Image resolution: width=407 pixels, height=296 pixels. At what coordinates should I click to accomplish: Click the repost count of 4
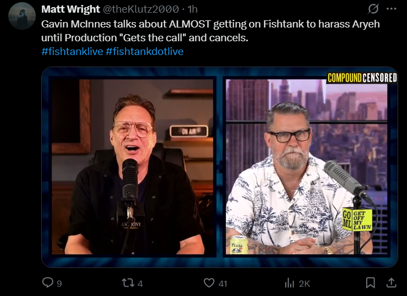(140, 283)
